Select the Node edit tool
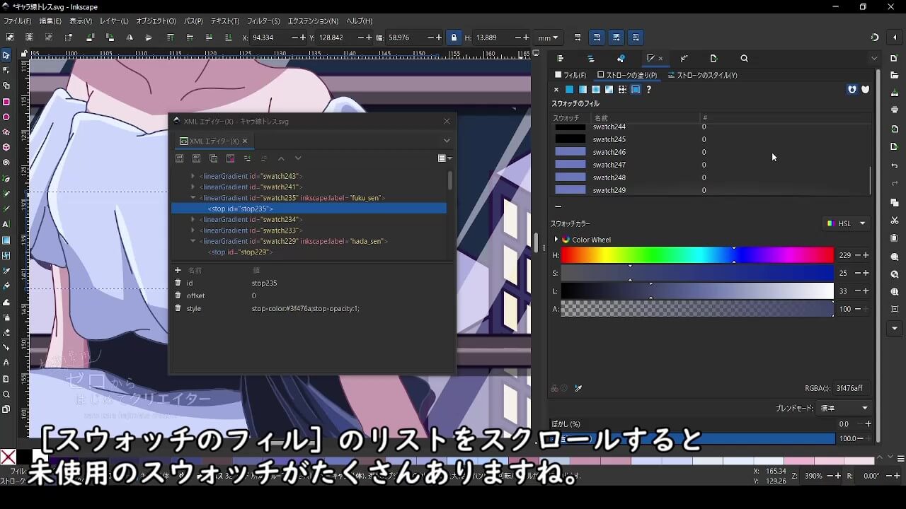 tap(6, 71)
